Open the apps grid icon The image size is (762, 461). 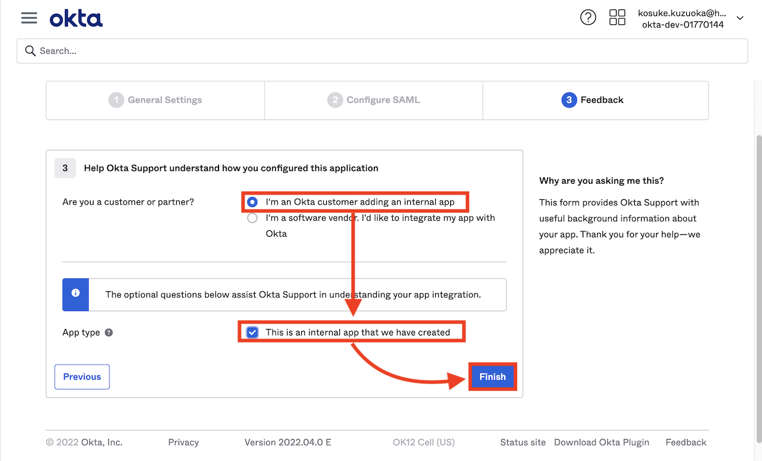[x=617, y=17]
